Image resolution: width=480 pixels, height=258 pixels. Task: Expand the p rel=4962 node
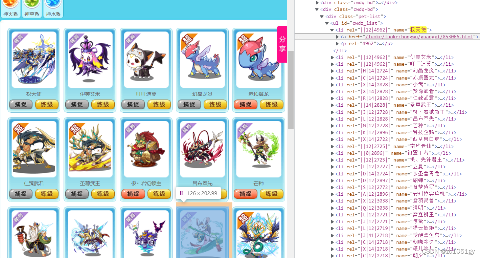click(x=337, y=43)
